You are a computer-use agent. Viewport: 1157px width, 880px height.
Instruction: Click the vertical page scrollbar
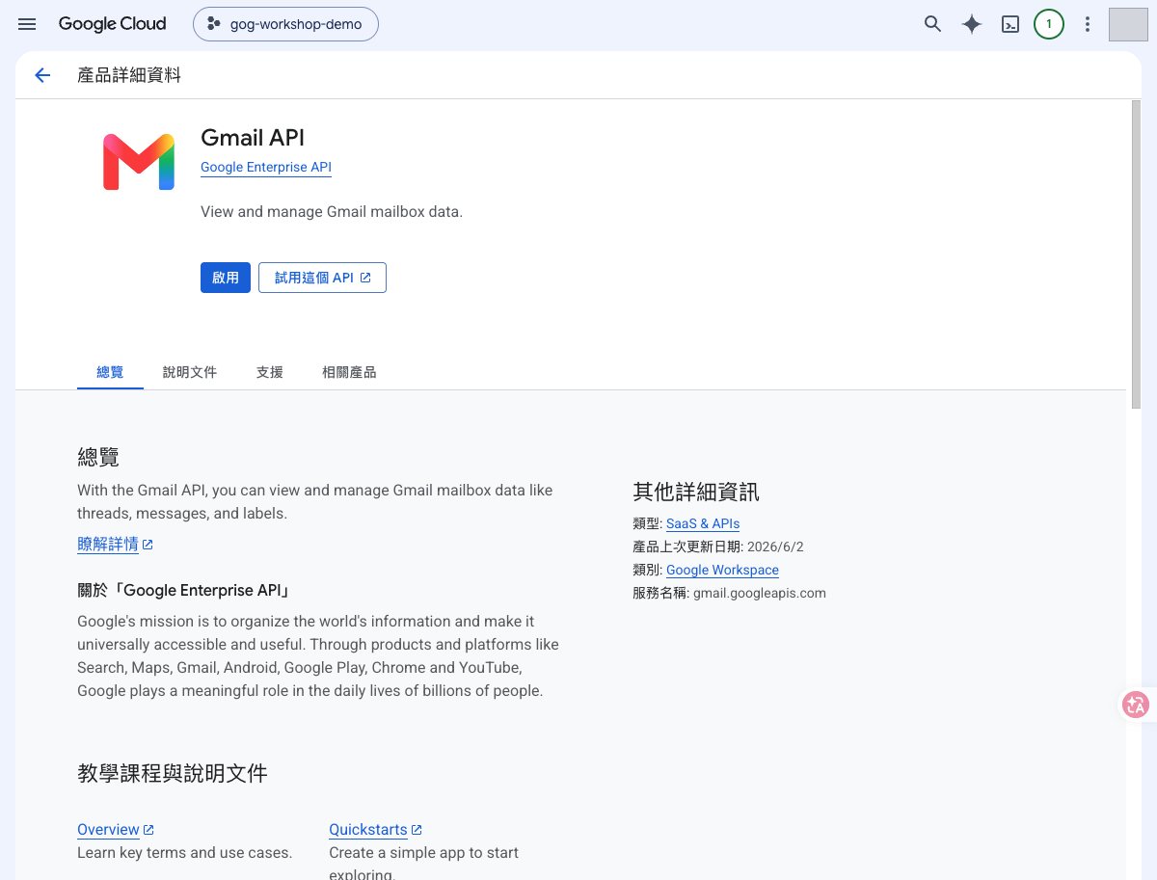1136,254
